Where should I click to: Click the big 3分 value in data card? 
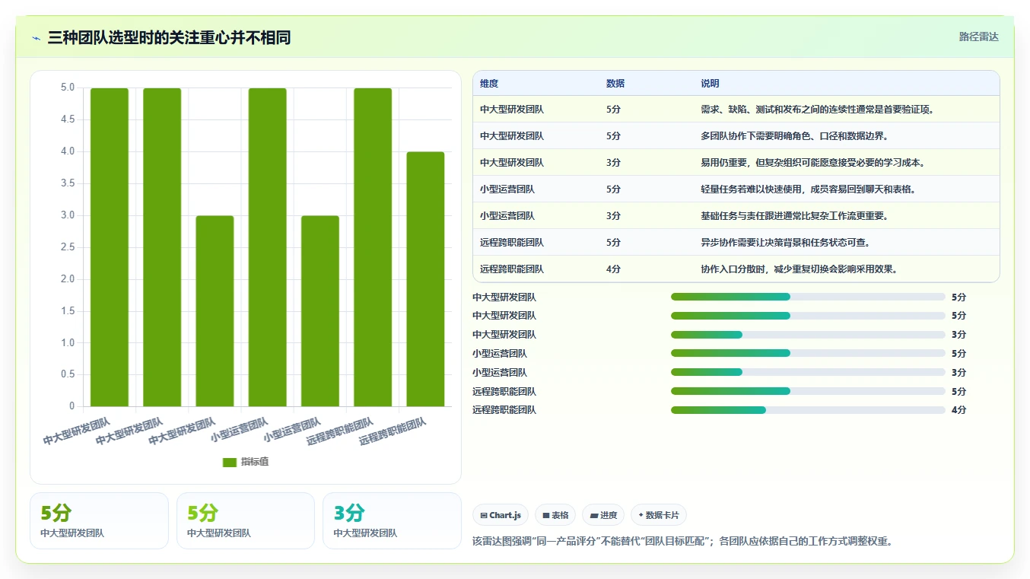(x=349, y=513)
